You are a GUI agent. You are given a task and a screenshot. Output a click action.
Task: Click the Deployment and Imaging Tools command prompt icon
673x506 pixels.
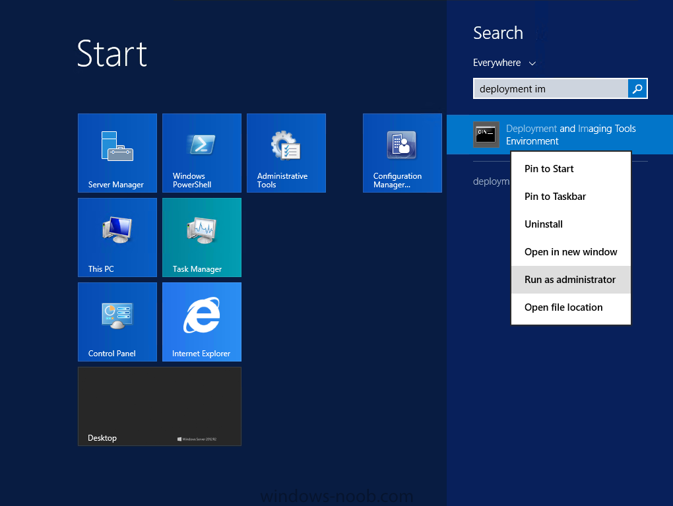(x=486, y=135)
